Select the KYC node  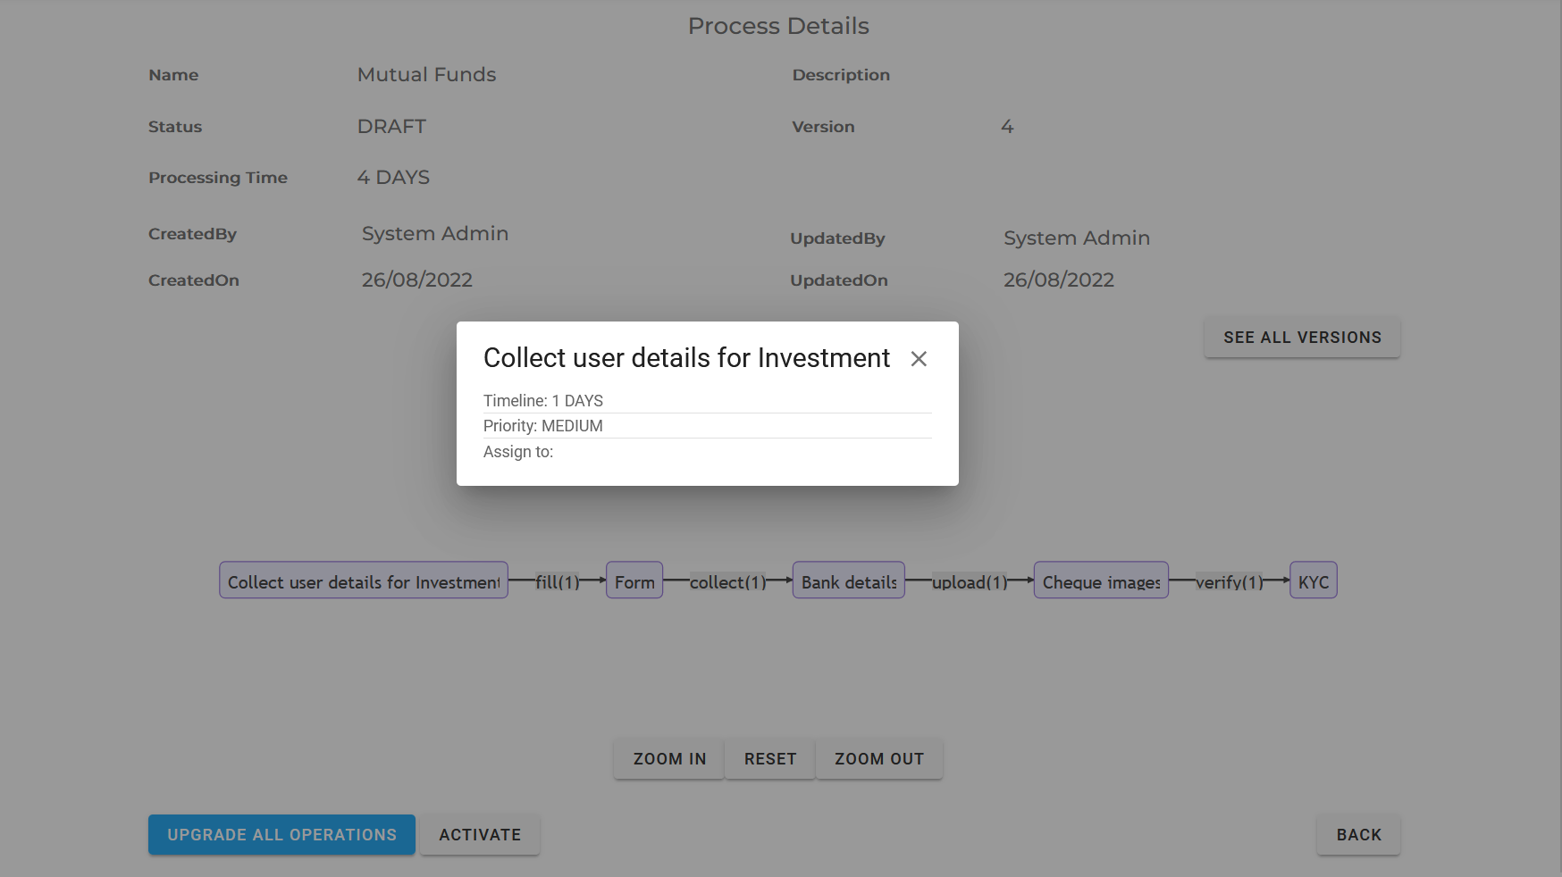click(1313, 581)
